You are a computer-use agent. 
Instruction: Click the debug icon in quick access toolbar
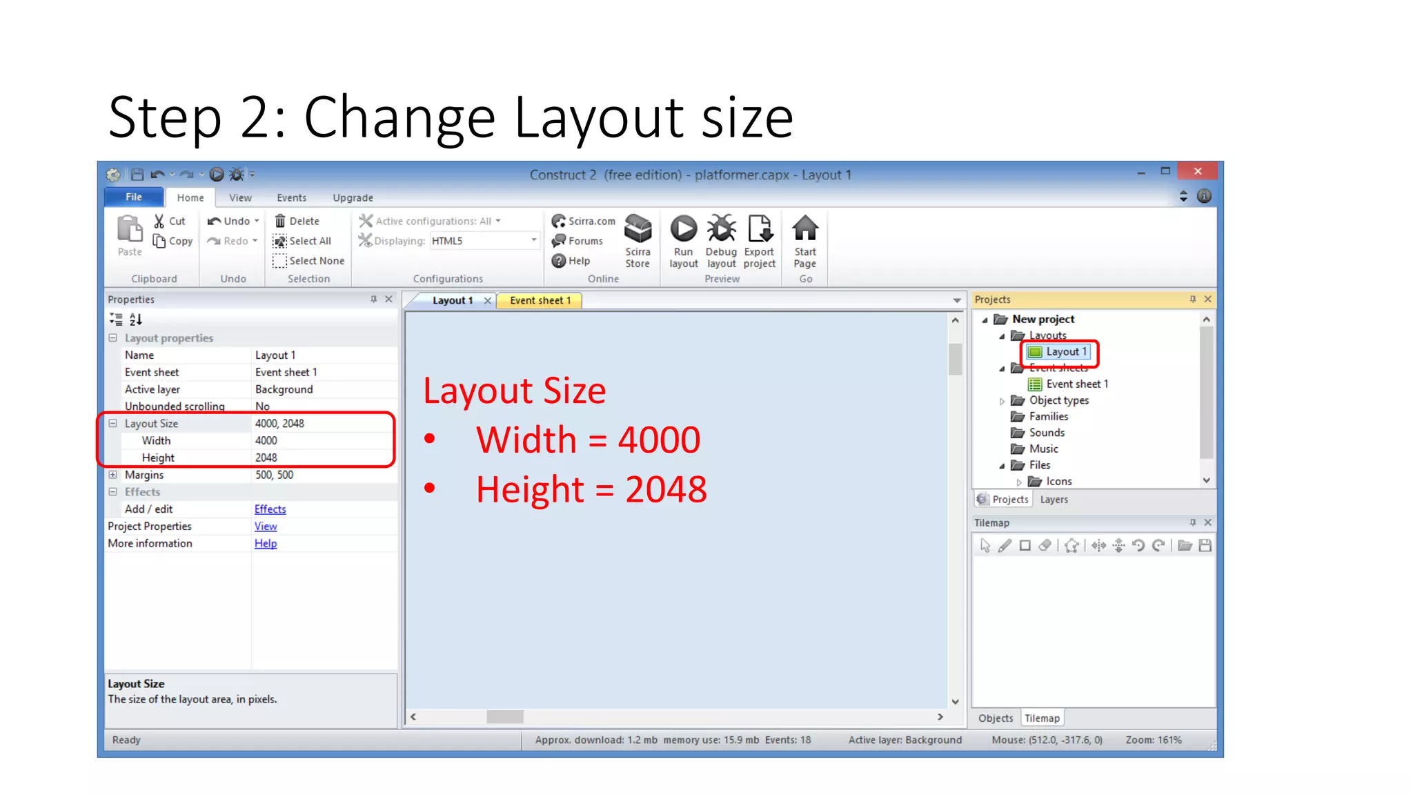(x=237, y=175)
